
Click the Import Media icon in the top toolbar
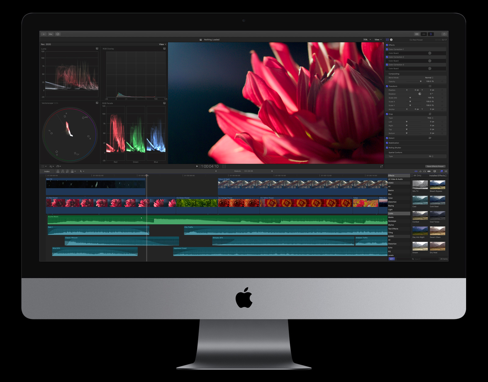(44, 34)
